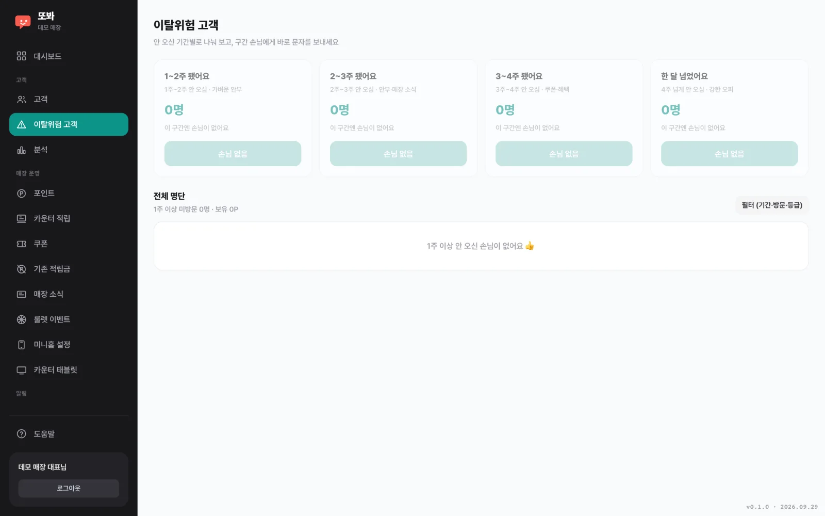Click the 로그아웃 button
825x516 pixels.
[69, 488]
